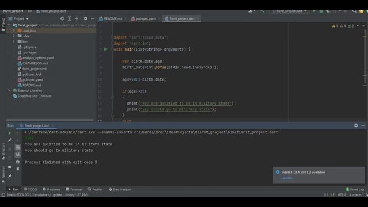Screen dimensions: 368x207
Task: Hide the Project panel with minus icon
Action: click(93, 18)
